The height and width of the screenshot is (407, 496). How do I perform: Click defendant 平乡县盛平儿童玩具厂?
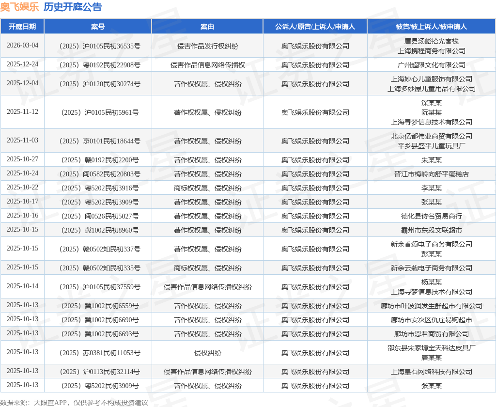(x=432, y=145)
